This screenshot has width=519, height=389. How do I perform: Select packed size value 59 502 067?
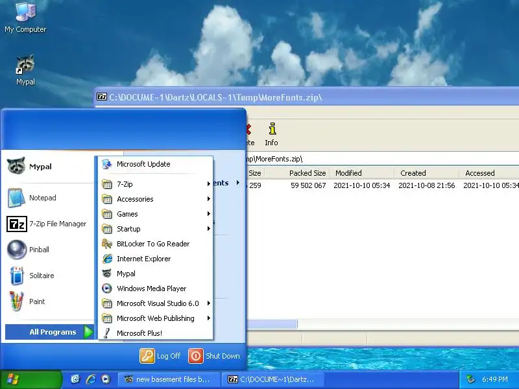[x=308, y=185]
